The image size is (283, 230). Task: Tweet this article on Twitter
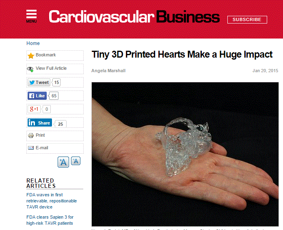tap(39, 82)
